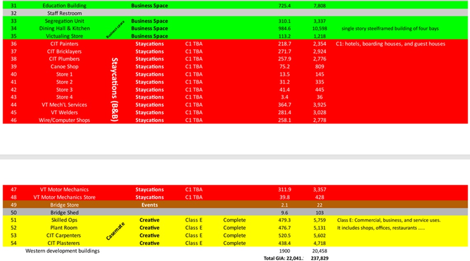This screenshot has height=261, width=470.
Task: Select the Dining Hall & Kitchen cell
Action: (64, 28)
